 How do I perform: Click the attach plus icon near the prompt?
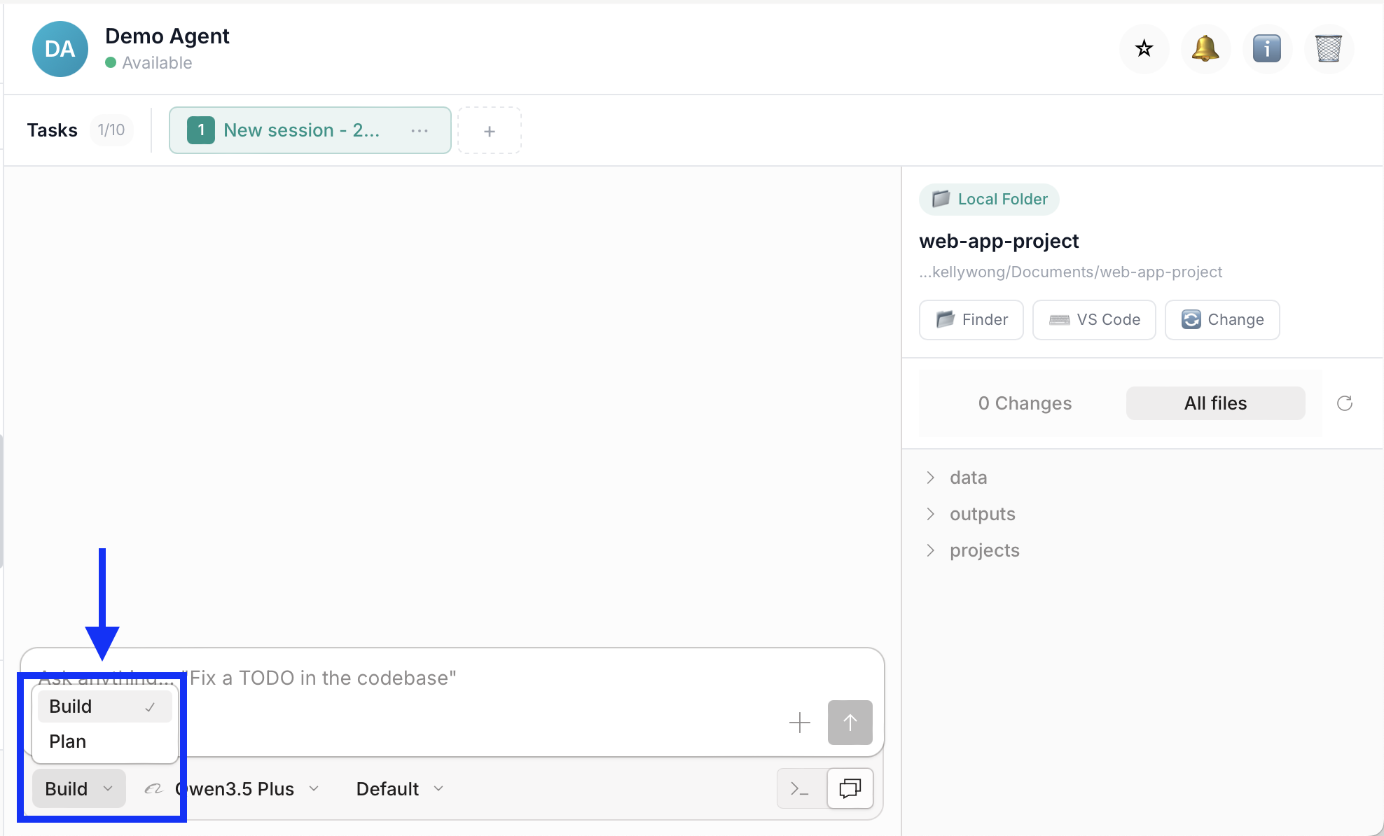coord(799,723)
